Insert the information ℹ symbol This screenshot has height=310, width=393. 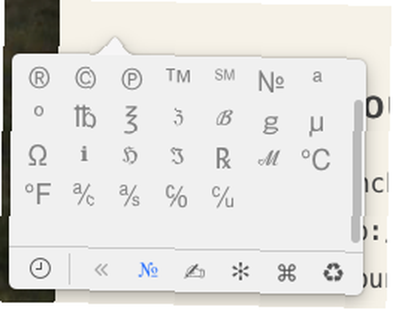tap(84, 153)
